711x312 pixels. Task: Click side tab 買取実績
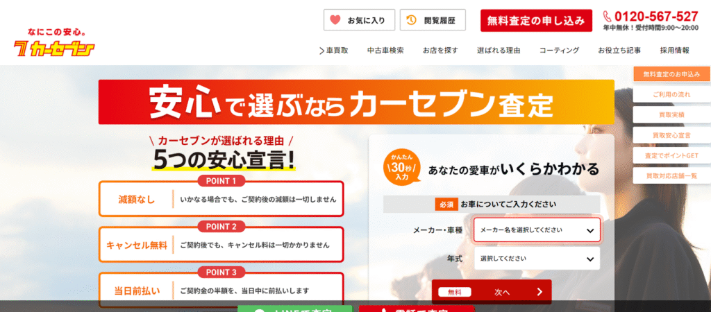coord(671,114)
